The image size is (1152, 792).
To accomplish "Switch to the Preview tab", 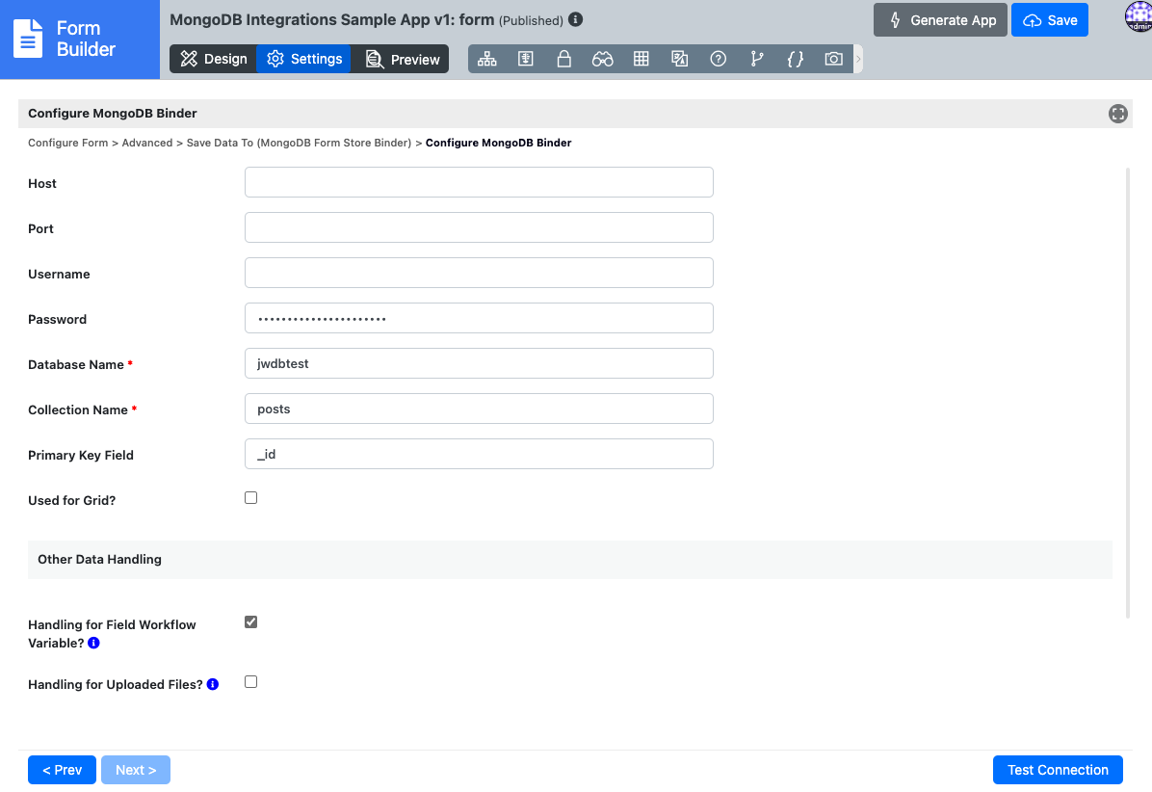I will (401, 59).
